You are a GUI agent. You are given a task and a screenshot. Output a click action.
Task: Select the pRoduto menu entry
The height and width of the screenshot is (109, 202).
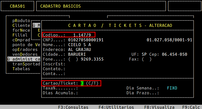(21, 21)
